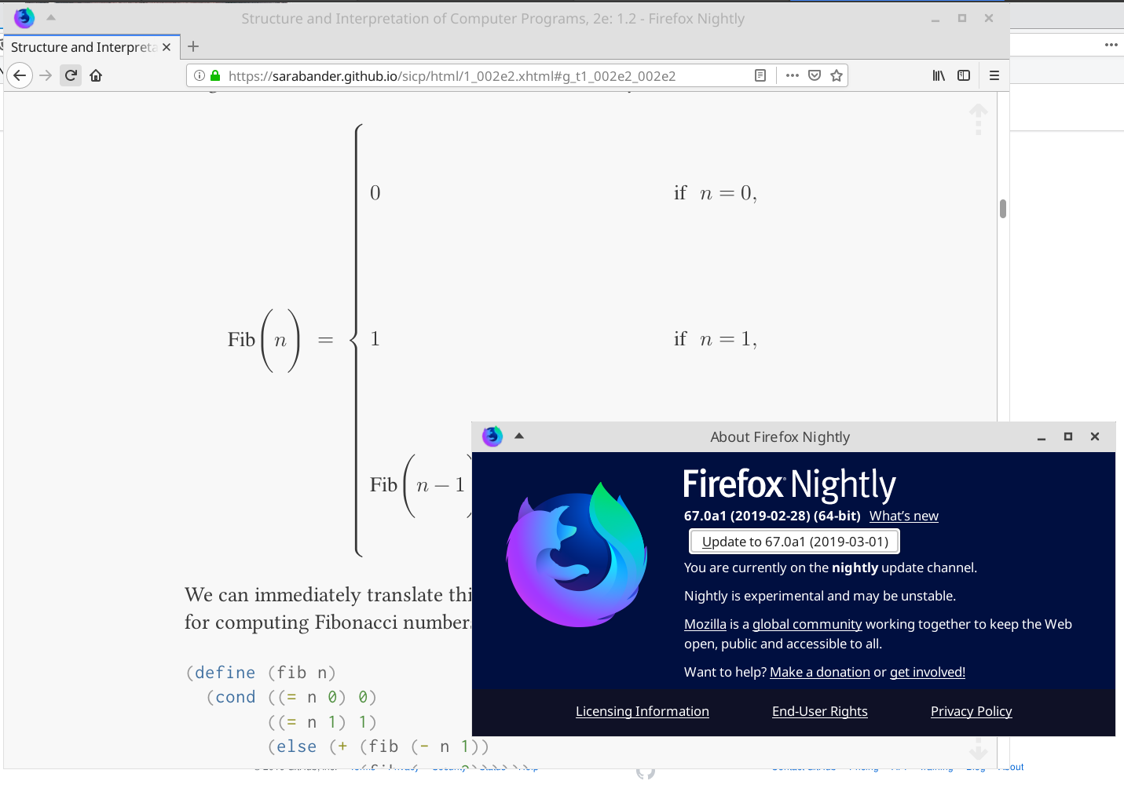Open the page actions ellipsis menu

(x=792, y=75)
